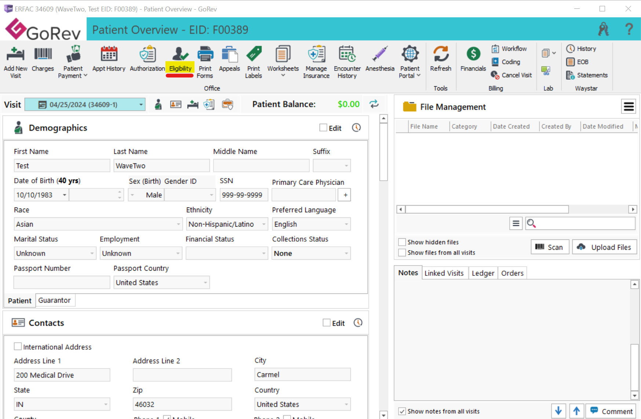Refresh the Patient Balance
The height and width of the screenshot is (419, 641).
[374, 104]
